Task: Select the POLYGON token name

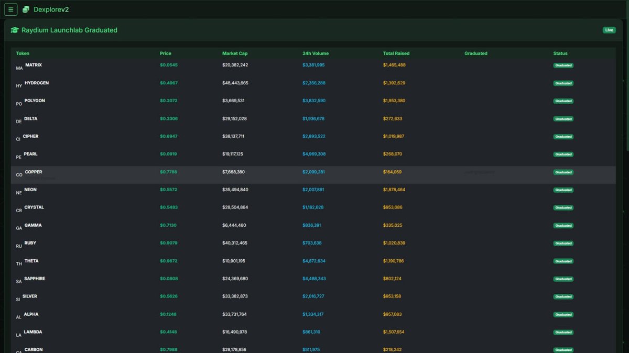Action: (x=35, y=101)
